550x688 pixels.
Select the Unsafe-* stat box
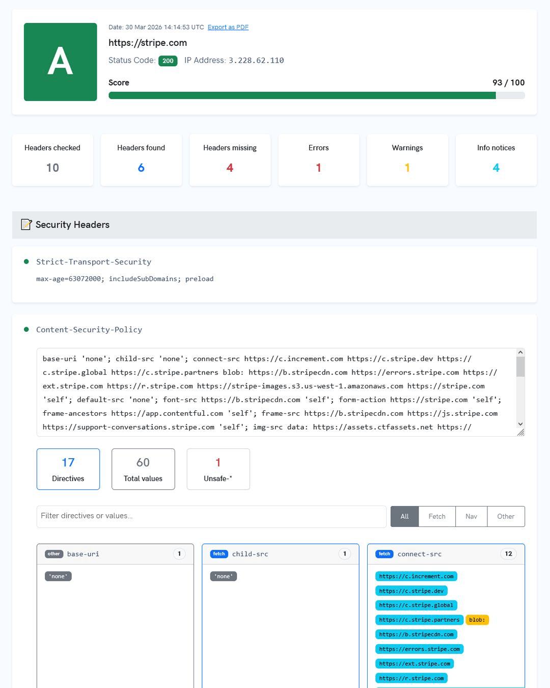pyautogui.click(x=218, y=469)
